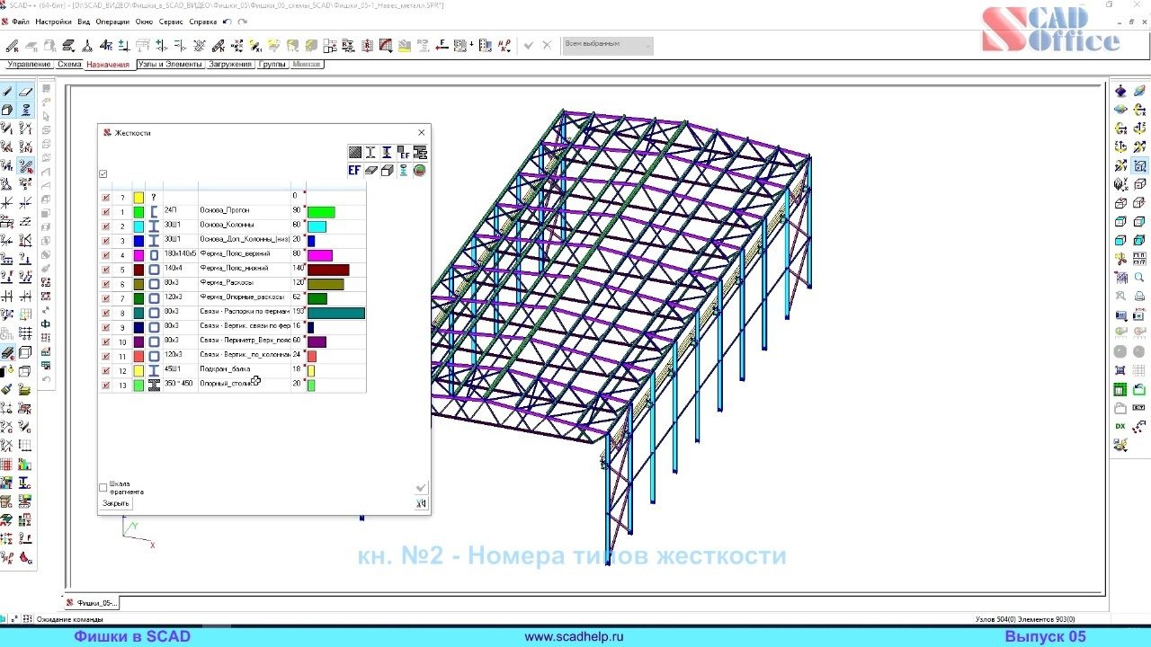Open the Вид menu
The height and width of the screenshot is (647, 1151).
(x=84, y=22)
